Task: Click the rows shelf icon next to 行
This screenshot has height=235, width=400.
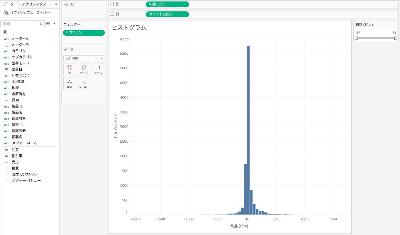Action: point(112,14)
